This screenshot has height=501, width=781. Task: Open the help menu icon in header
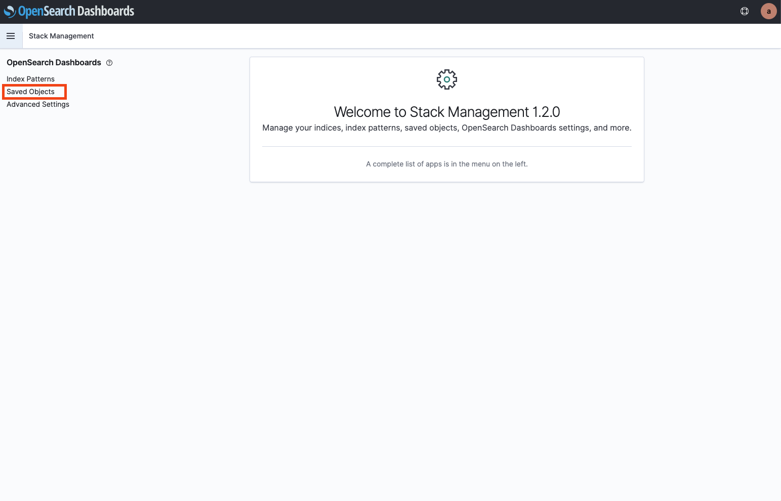pyautogui.click(x=744, y=11)
